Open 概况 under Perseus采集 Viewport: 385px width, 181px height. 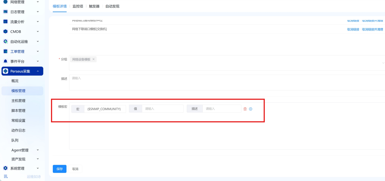coord(15,81)
